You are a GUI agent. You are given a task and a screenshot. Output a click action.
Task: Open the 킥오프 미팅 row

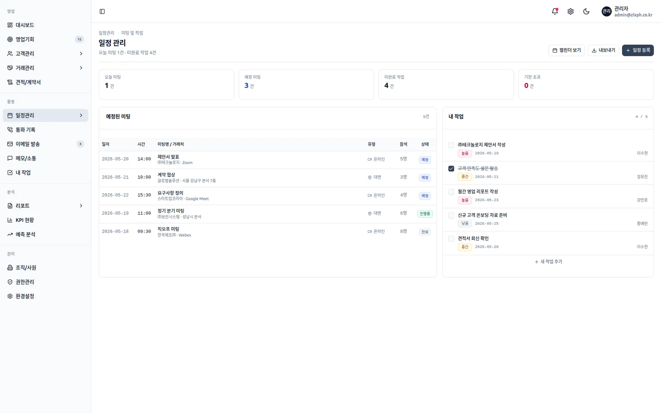[267, 232]
